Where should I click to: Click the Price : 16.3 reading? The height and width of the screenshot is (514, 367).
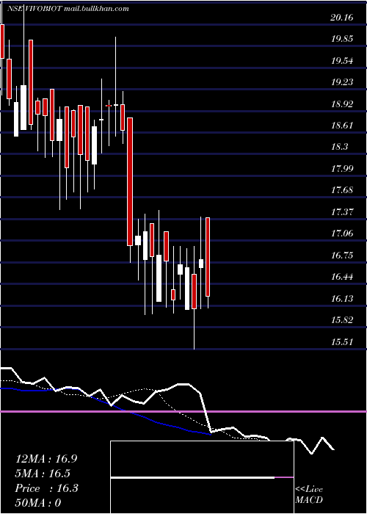46,488
